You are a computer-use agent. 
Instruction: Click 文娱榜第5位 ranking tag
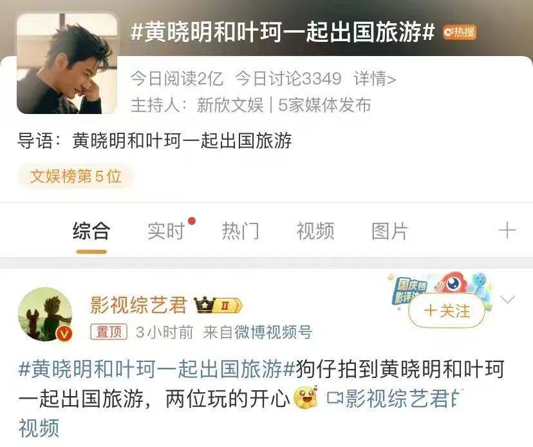tap(75, 176)
